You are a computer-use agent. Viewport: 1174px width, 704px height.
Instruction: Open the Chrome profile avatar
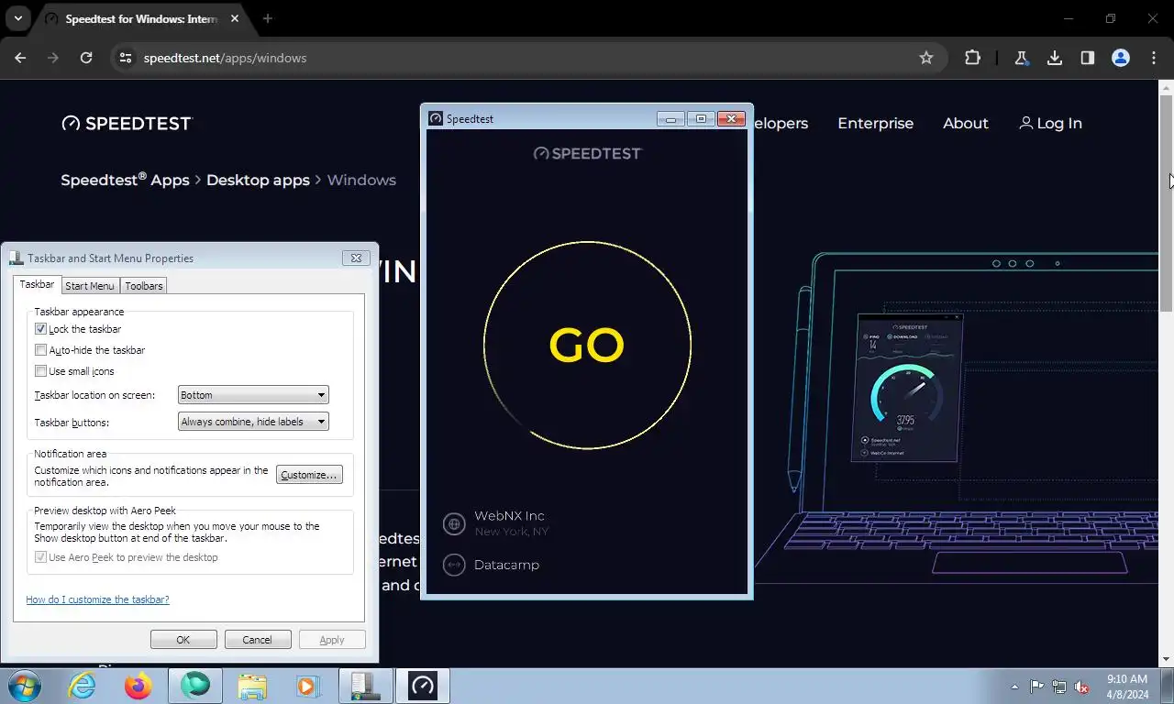(1121, 58)
